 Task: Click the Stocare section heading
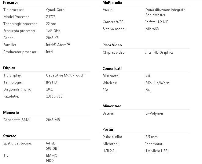[10, 136]
